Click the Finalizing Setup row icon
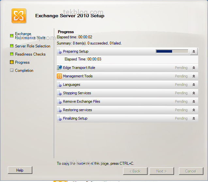The height and width of the screenshot is (182, 208). (x=59, y=118)
